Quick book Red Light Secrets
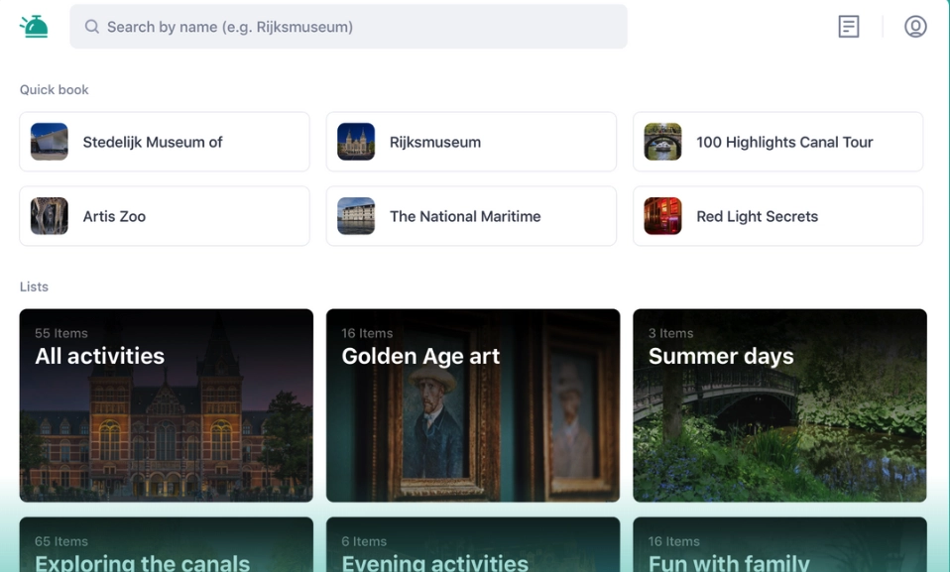This screenshot has height=572, width=950. tap(777, 216)
